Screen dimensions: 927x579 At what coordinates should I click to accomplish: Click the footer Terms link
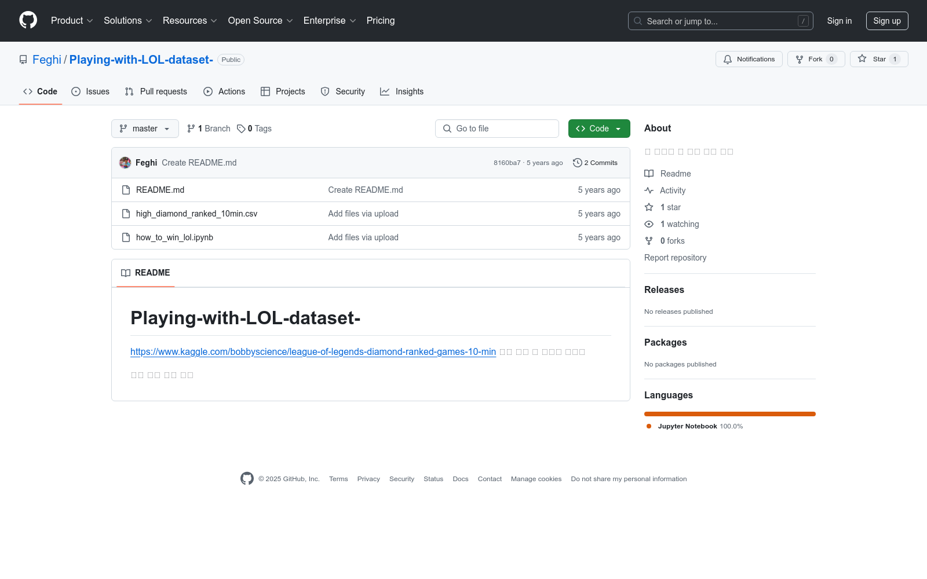pos(338,479)
